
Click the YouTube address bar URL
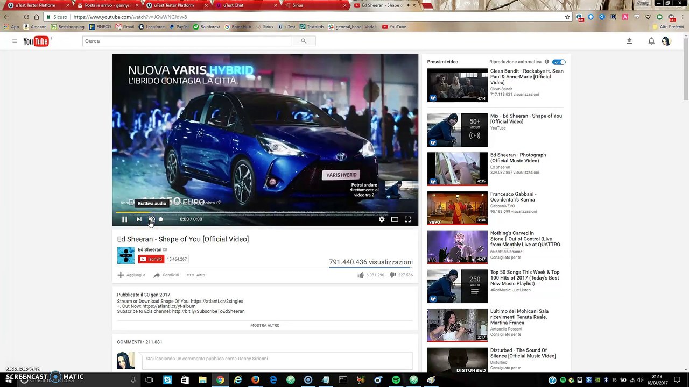tap(130, 17)
